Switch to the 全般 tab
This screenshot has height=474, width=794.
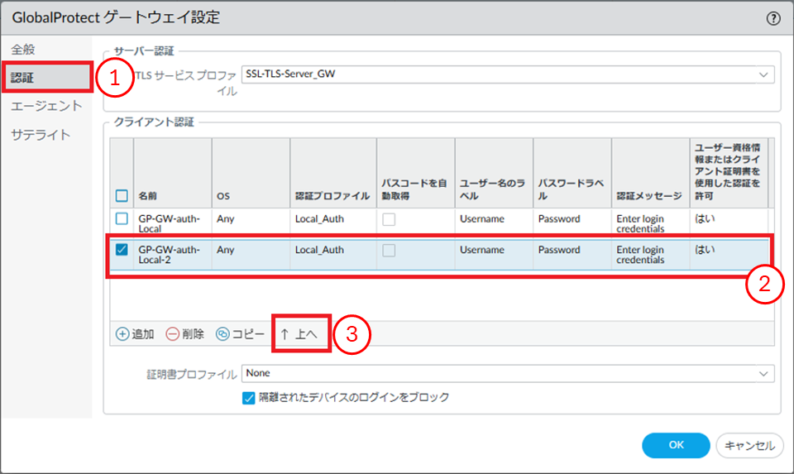tap(23, 49)
